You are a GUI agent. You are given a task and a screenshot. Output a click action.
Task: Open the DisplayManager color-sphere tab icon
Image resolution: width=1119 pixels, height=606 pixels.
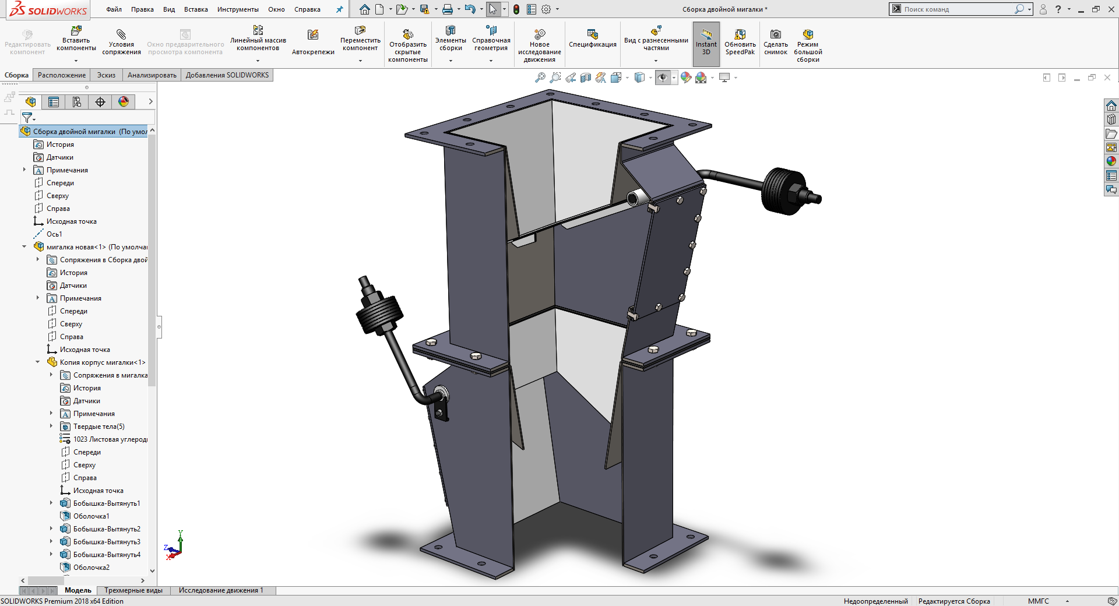tap(124, 102)
